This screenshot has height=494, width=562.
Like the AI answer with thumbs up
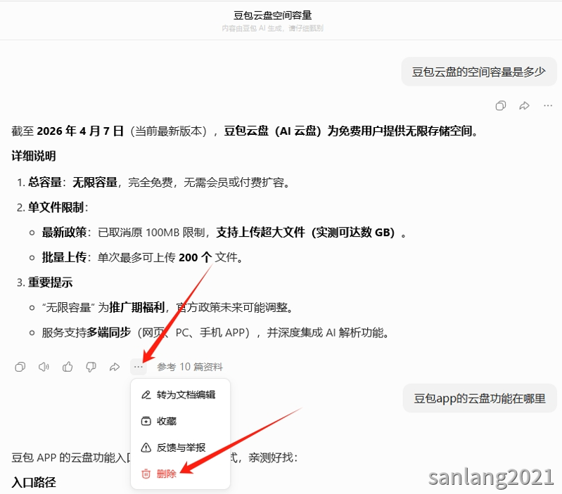point(68,367)
